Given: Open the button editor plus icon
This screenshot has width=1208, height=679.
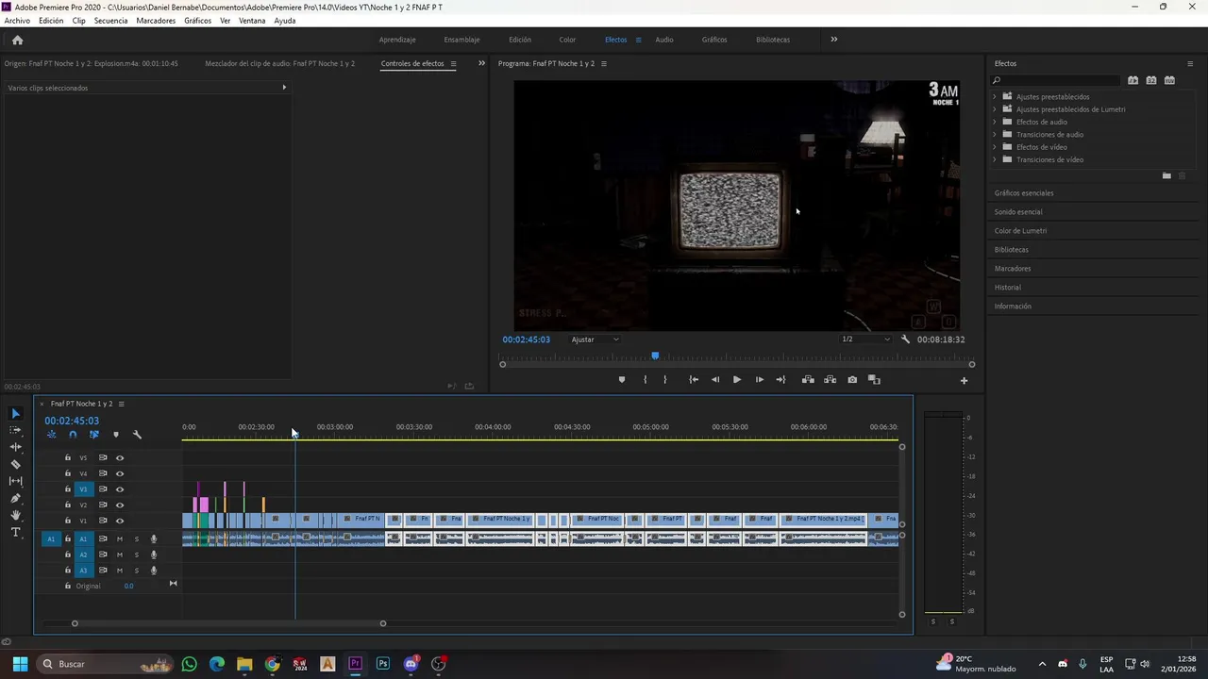Looking at the screenshot, I should pos(964,381).
